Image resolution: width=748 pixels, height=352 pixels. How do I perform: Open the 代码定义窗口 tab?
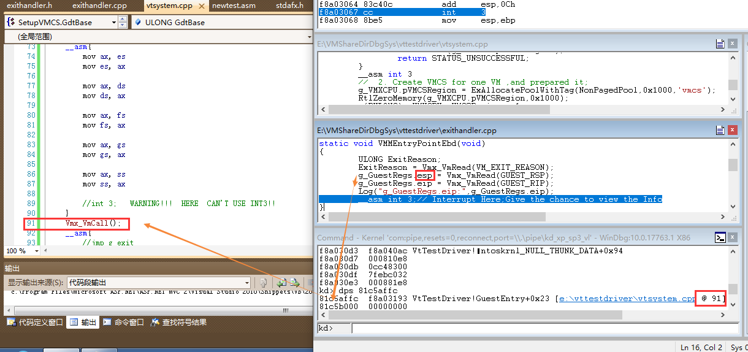[35, 322]
